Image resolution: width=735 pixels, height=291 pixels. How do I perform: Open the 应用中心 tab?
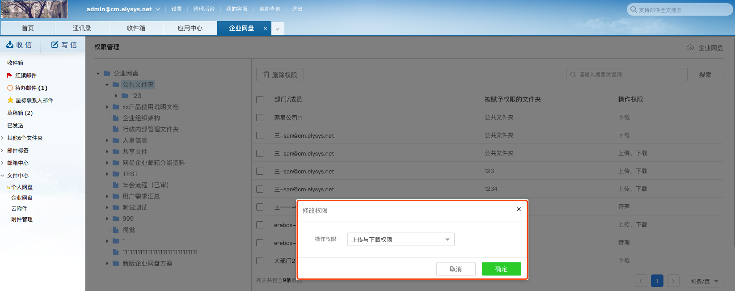[x=190, y=28]
